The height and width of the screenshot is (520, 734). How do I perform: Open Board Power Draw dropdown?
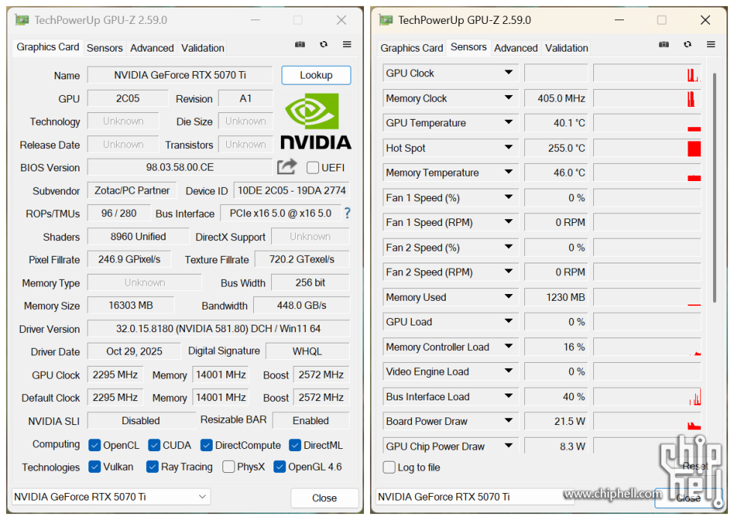coord(509,420)
